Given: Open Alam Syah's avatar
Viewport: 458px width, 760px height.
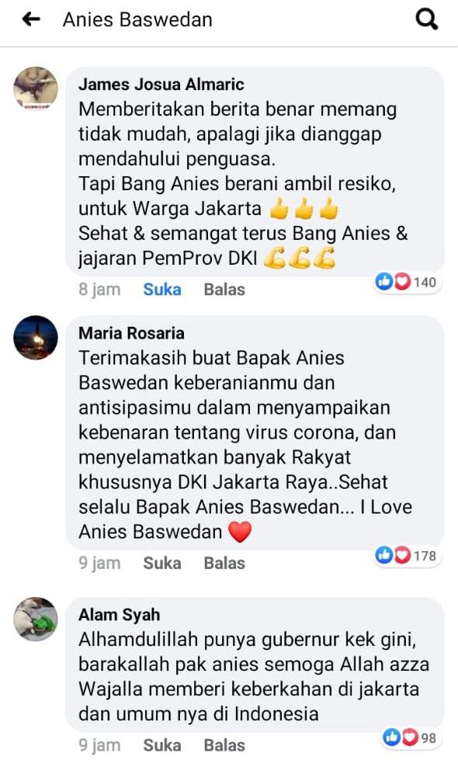Looking at the screenshot, I should click(36, 619).
